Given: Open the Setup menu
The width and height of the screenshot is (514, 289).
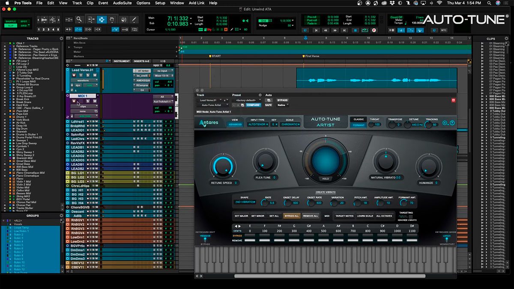Looking at the screenshot, I should pyautogui.click(x=160, y=3).
